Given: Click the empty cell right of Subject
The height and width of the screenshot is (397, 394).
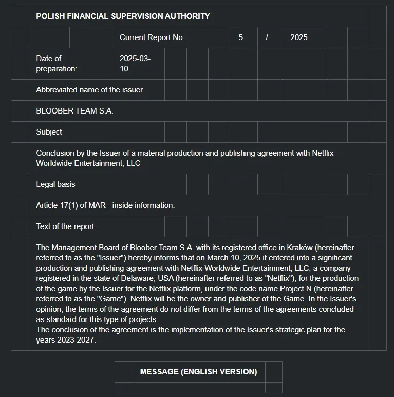Looking at the screenshot, I should coord(138,132).
